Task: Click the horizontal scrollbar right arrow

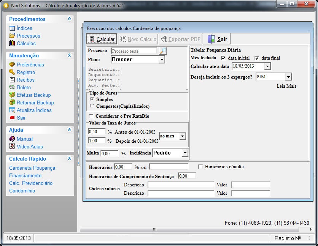Action: pyautogui.click(x=311, y=229)
